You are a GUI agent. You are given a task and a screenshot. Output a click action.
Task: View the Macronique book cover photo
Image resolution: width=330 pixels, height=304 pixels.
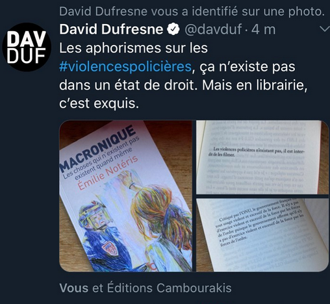coord(125,196)
